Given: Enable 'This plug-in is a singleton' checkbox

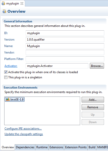Looking at the screenshot, I should tap(6, 77).
